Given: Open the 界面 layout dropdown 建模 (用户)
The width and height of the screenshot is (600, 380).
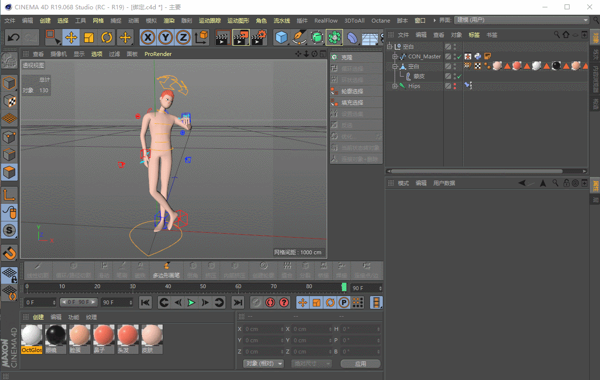Looking at the screenshot, I should click(x=522, y=20).
